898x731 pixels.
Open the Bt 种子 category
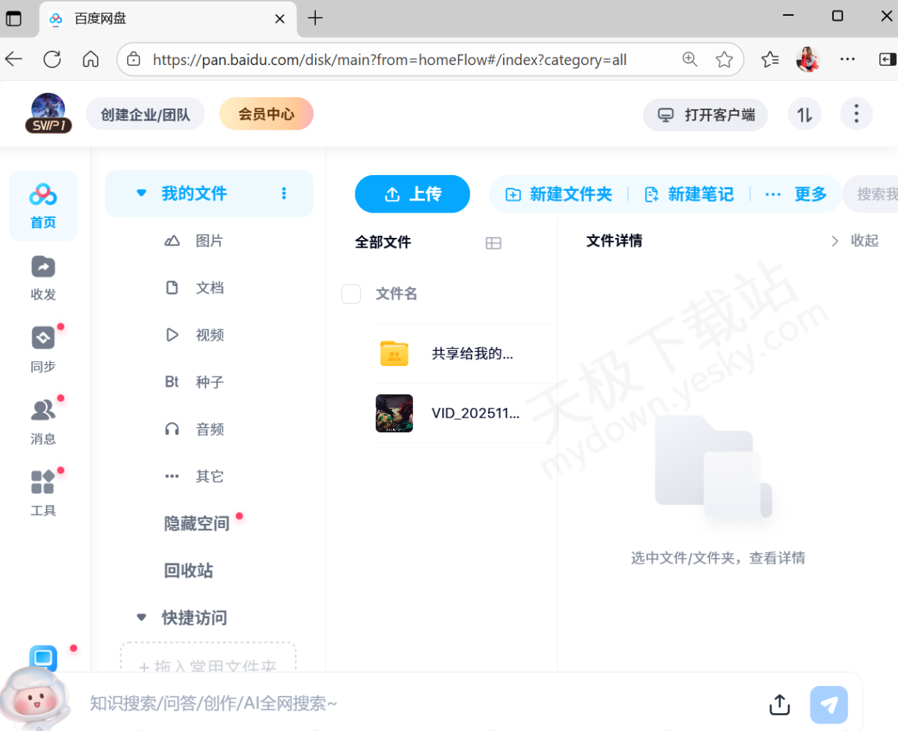(199, 382)
